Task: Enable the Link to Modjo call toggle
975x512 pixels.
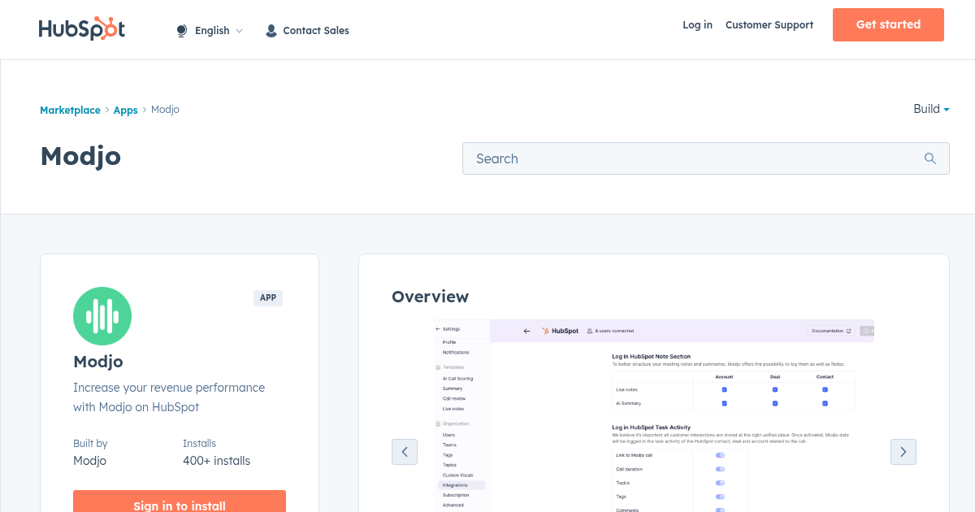Action: click(x=719, y=455)
